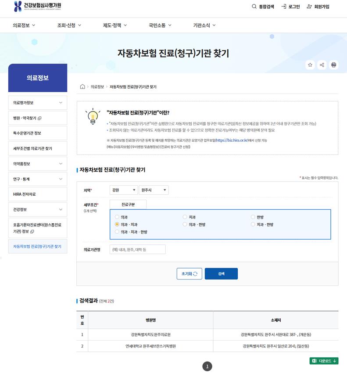Open the 기관소식 top menu
Viewport: 347px width, 373px height.
(x=204, y=25)
